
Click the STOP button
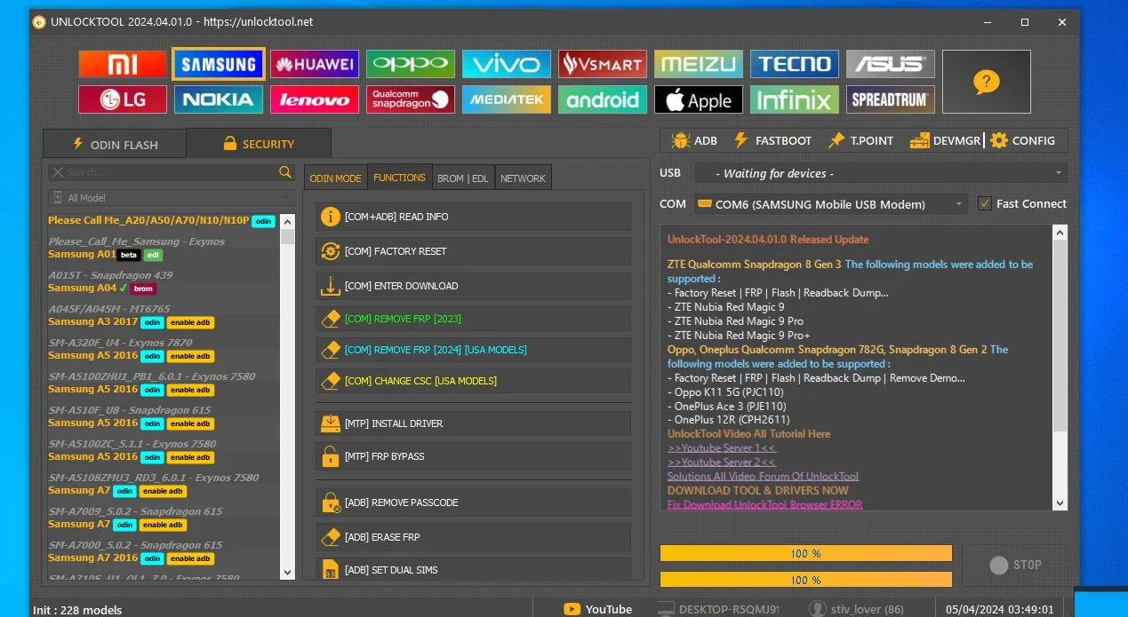[x=1015, y=565]
